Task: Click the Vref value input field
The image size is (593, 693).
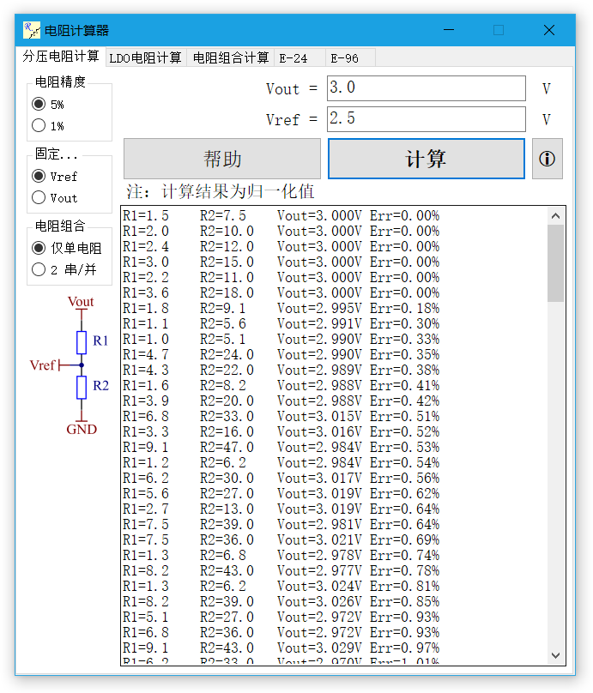Action: 426,119
